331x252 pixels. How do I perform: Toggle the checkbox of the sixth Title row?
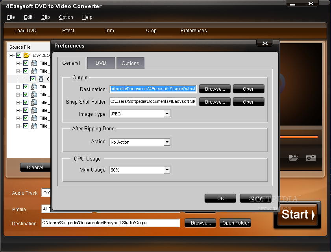(26, 110)
